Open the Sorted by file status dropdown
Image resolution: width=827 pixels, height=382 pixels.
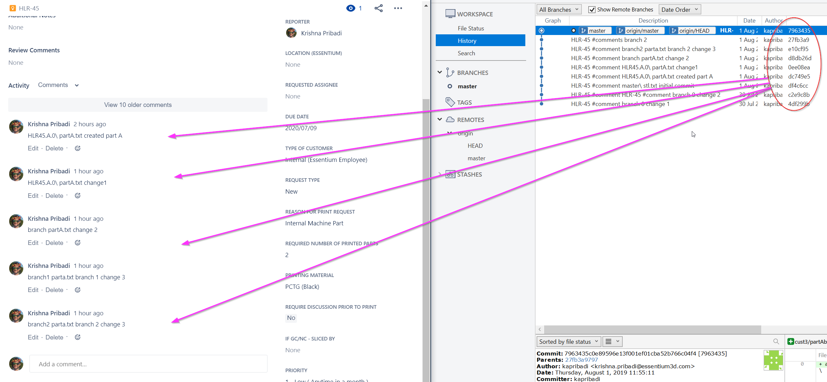[x=568, y=341]
